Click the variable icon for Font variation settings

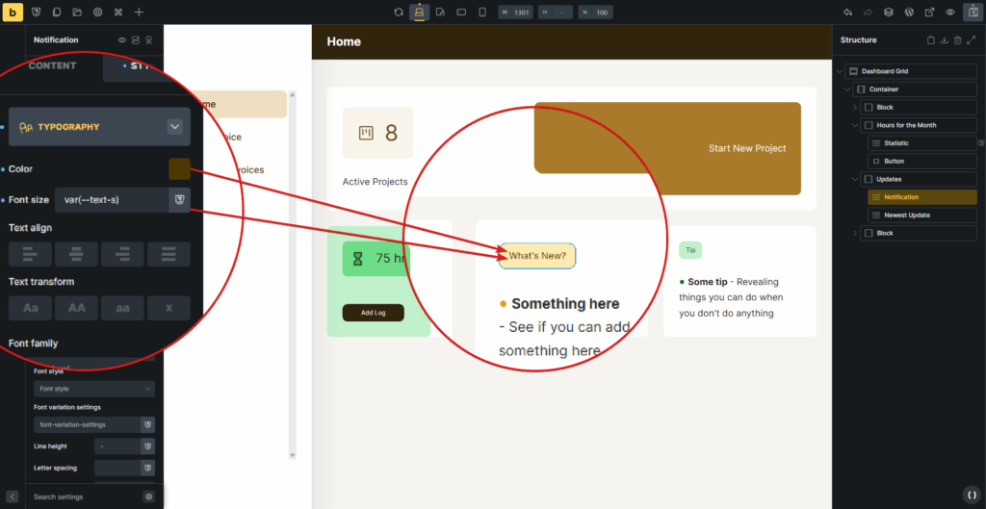(x=147, y=424)
